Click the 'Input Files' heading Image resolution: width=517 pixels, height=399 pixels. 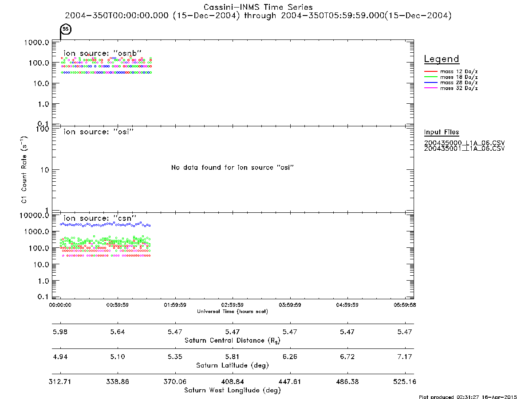[x=442, y=132]
